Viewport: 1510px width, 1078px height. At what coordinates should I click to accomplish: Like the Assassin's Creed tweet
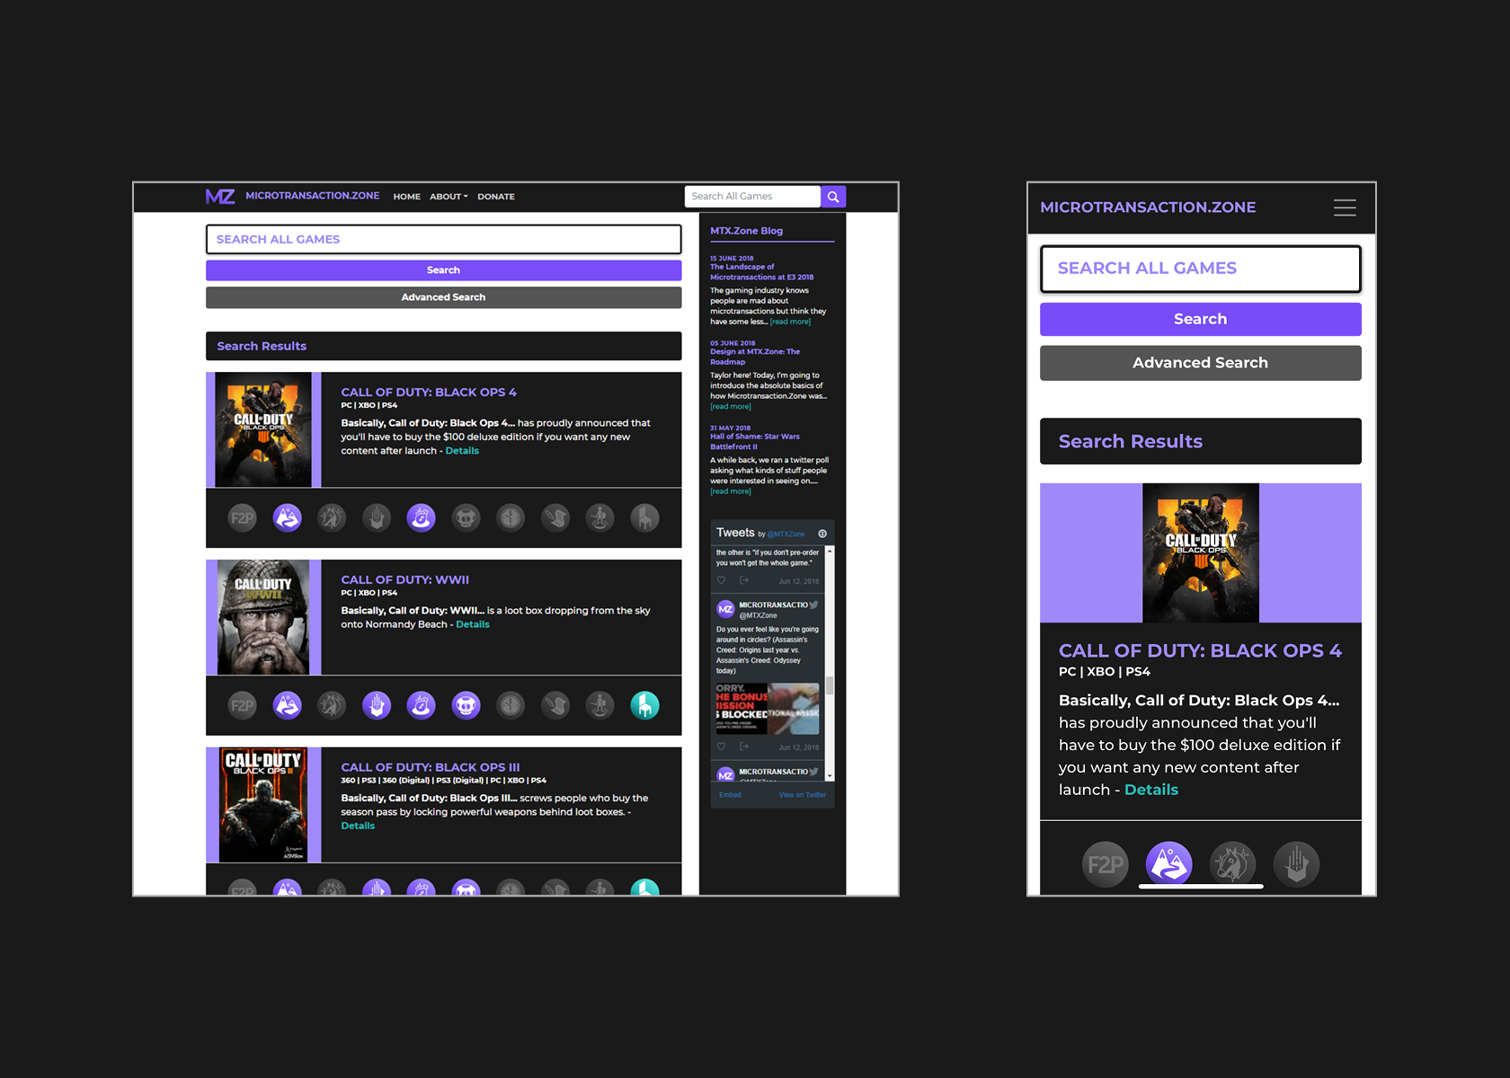[721, 747]
